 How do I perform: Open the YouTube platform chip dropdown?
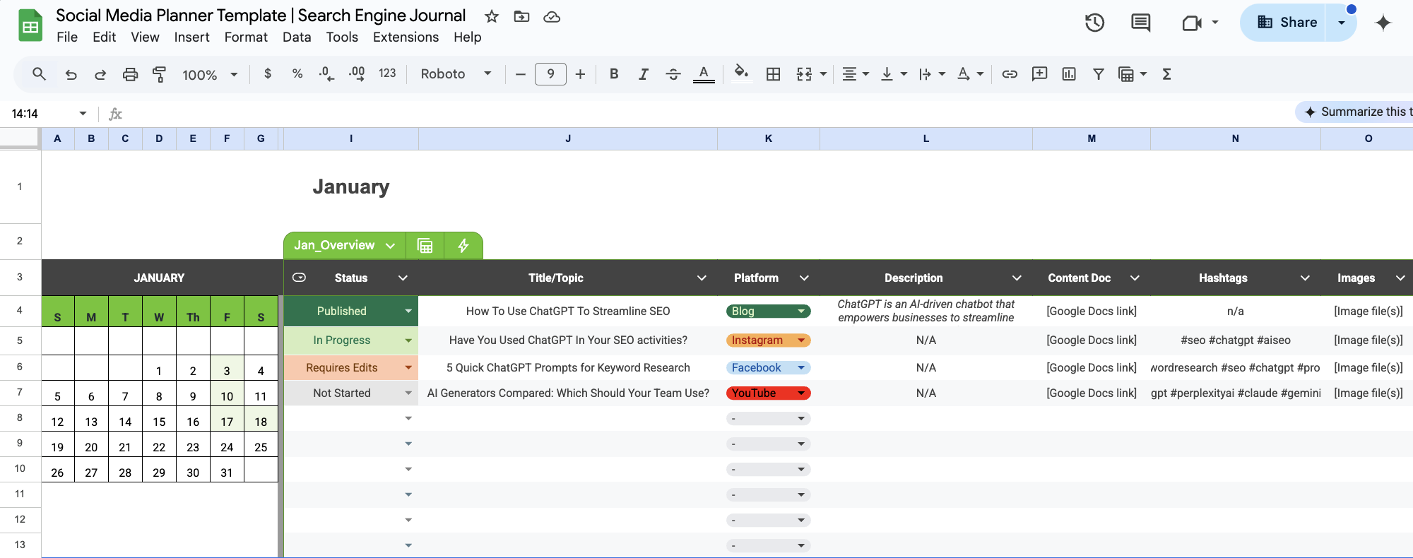(x=801, y=393)
